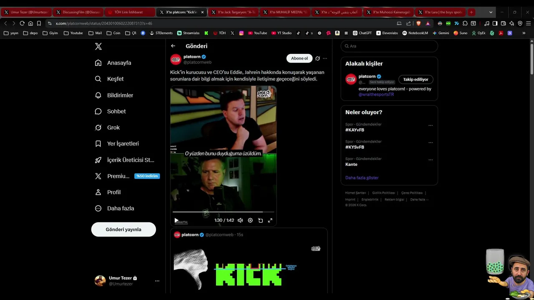This screenshot has height=300, width=534.
Task: Click the toolbar bookmark icon
Action: 39,23
